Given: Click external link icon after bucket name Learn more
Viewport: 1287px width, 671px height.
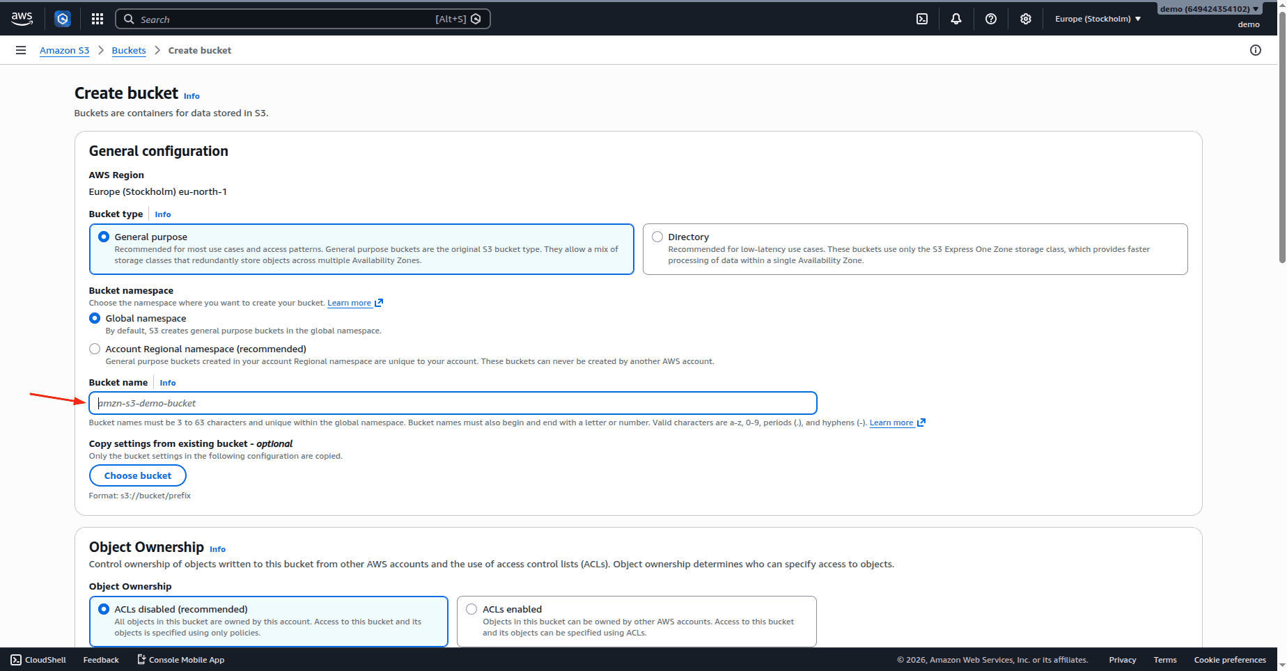Looking at the screenshot, I should (x=921, y=423).
